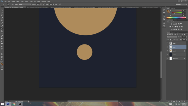The width and height of the screenshot is (188, 106).
Task: Hide the Background layer
Action: coord(168,59)
